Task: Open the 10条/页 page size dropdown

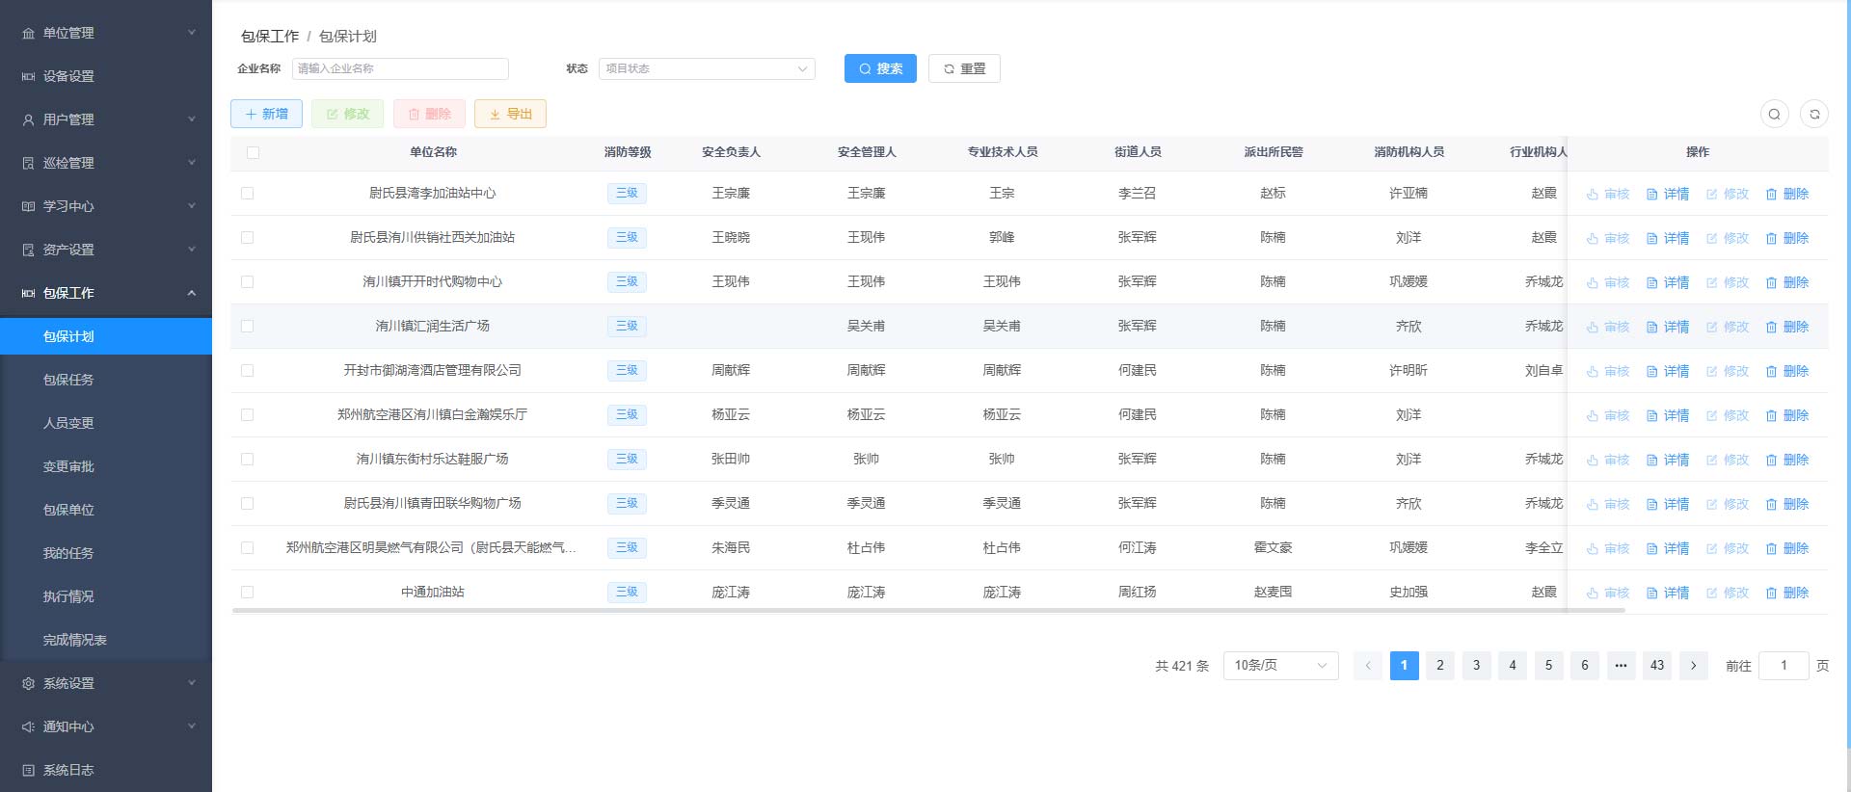Action: [1280, 666]
